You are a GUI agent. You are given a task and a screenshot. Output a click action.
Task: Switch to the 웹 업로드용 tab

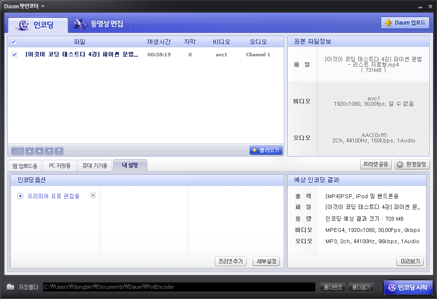click(25, 166)
